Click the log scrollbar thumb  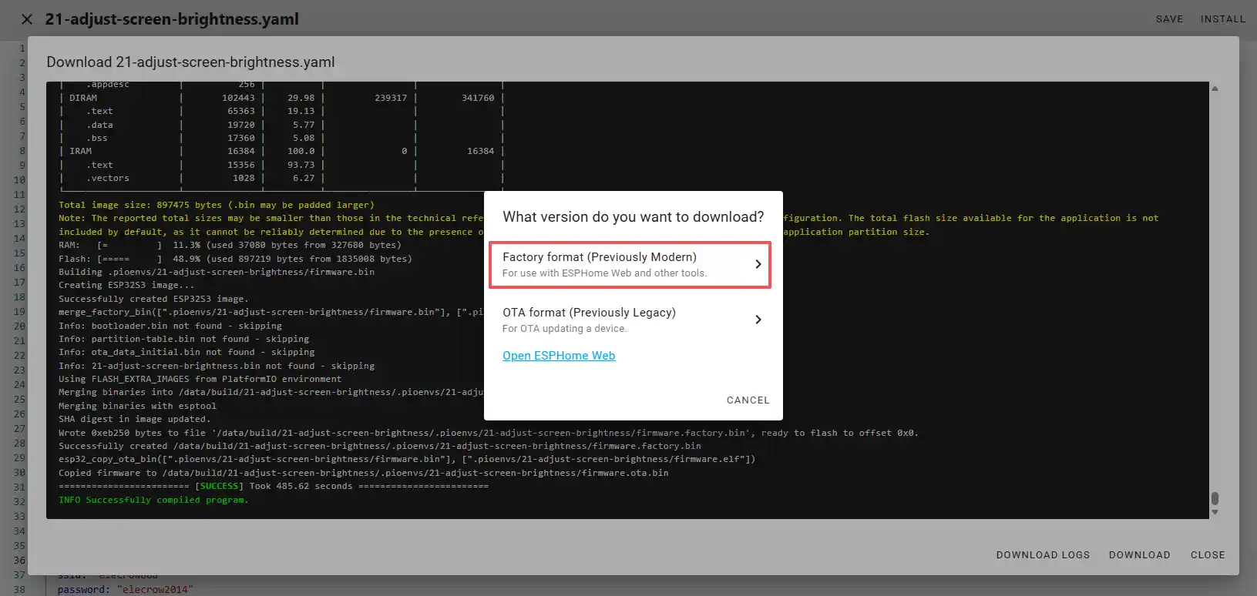[x=1215, y=499]
